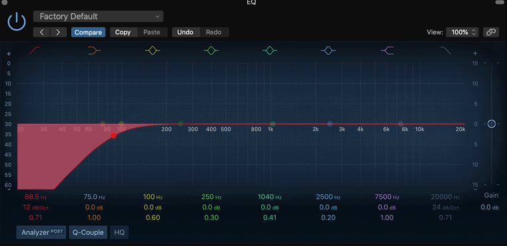Select the purple band control point at 7500 Hz
Image resolution: width=507 pixels, height=246 pixels.
pyautogui.click(x=401, y=124)
